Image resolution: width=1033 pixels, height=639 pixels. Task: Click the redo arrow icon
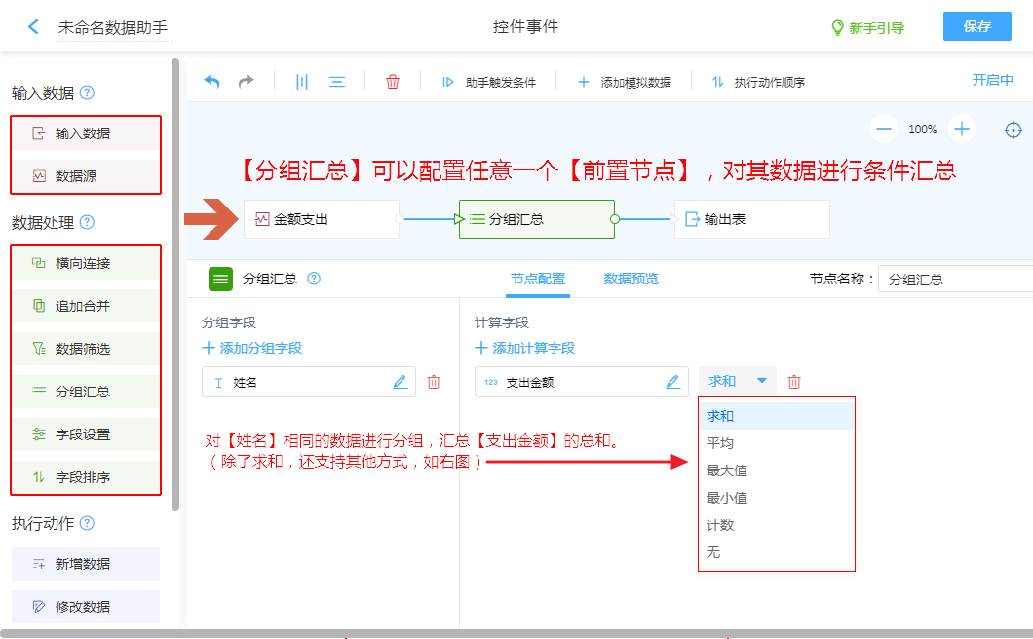pos(247,82)
